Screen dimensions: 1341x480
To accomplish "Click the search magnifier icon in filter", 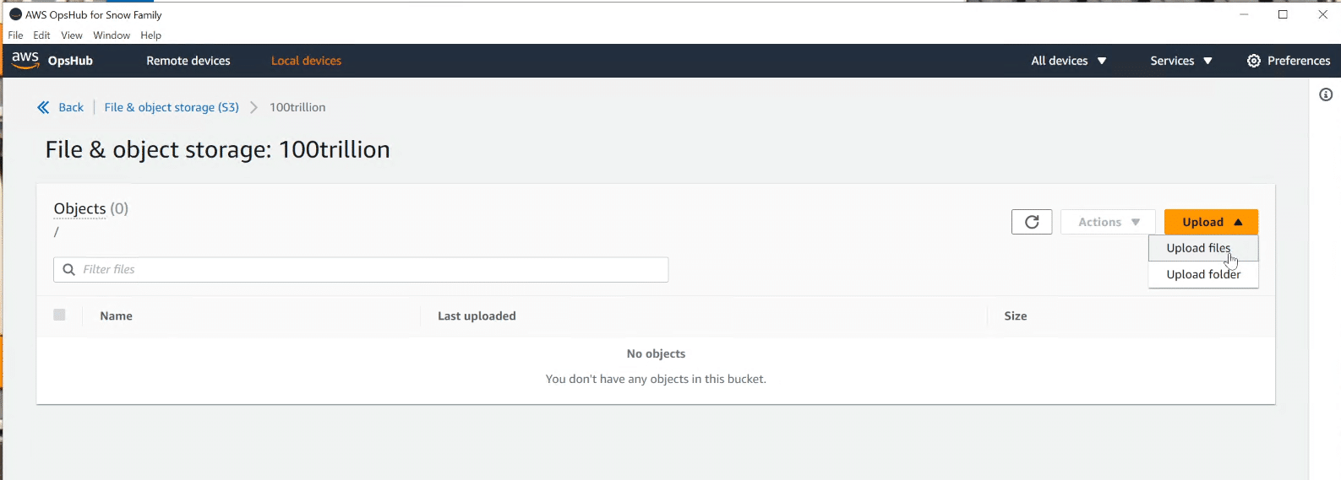I will pos(69,269).
